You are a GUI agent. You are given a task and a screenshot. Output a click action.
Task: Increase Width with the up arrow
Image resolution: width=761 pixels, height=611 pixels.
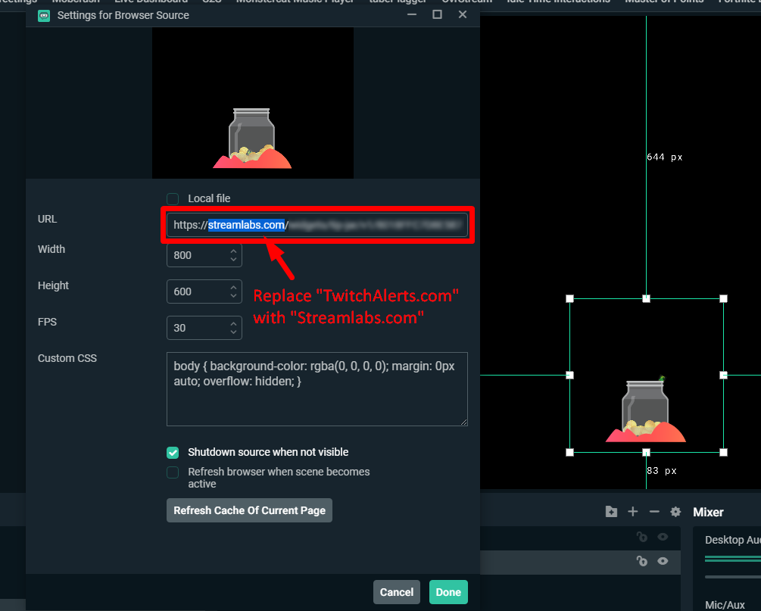233,251
